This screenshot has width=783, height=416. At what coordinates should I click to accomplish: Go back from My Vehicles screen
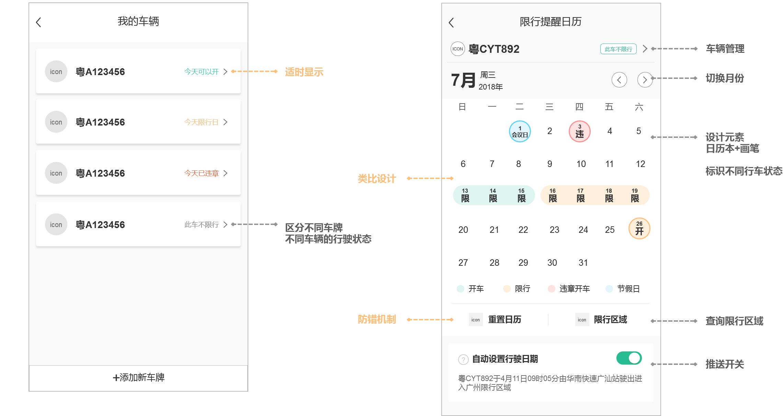click(x=38, y=22)
